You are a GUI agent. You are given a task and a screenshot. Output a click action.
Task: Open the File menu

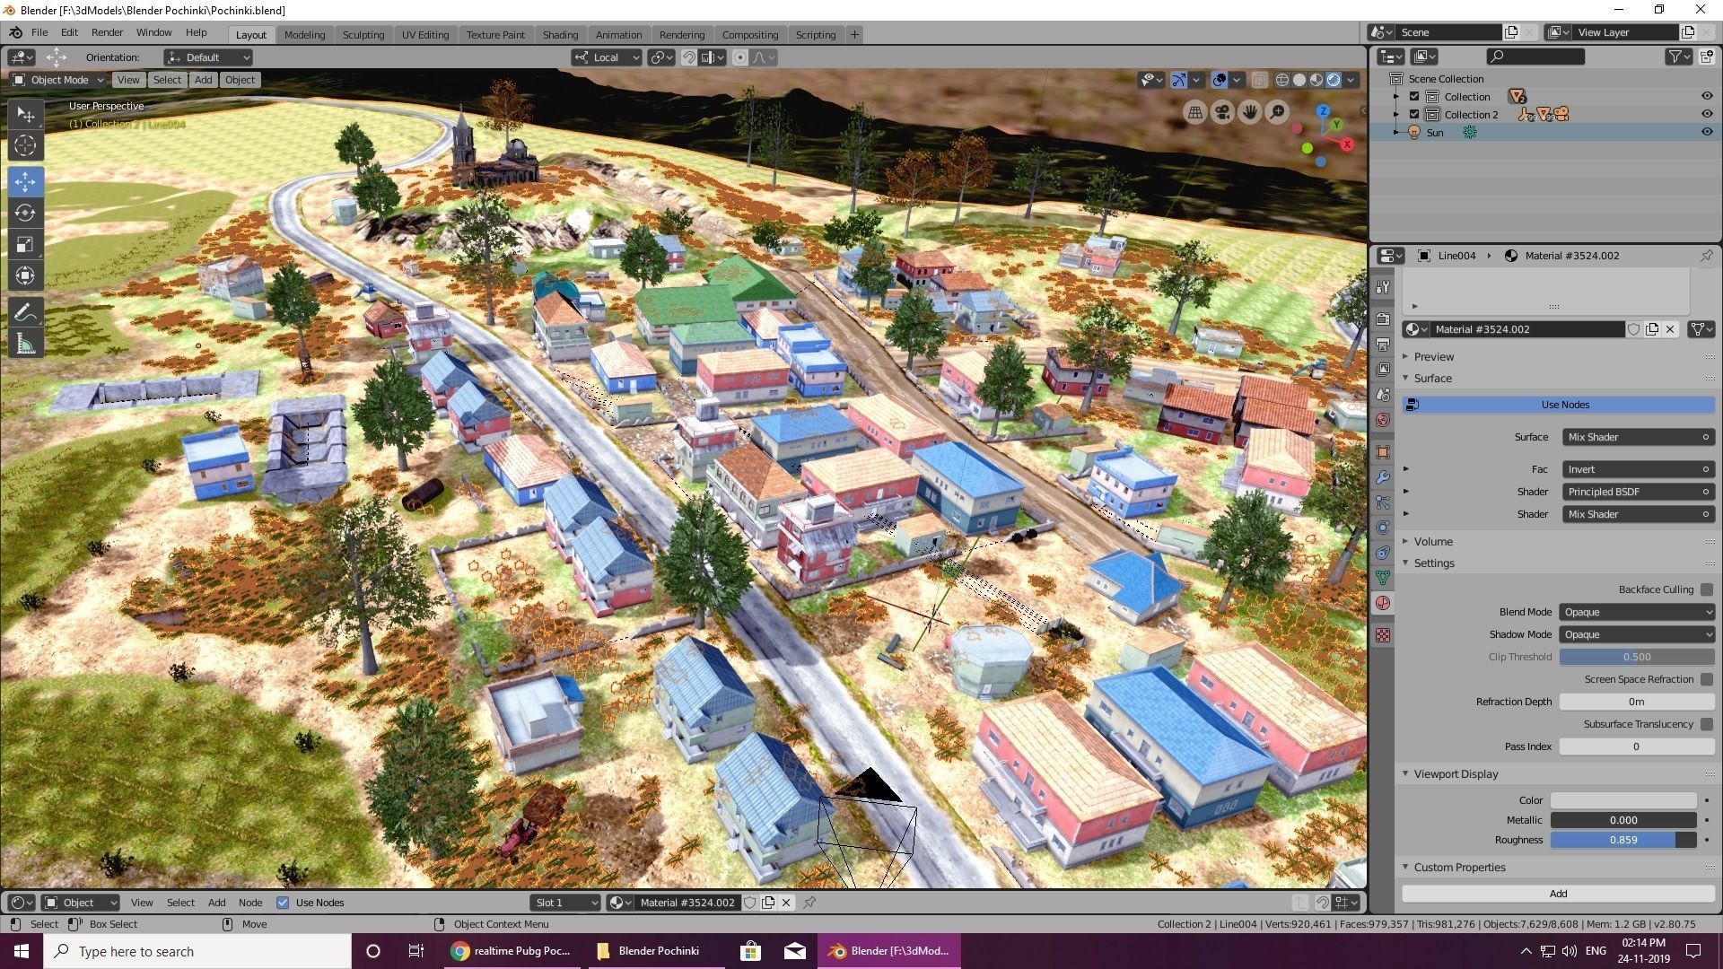(39, 32)
